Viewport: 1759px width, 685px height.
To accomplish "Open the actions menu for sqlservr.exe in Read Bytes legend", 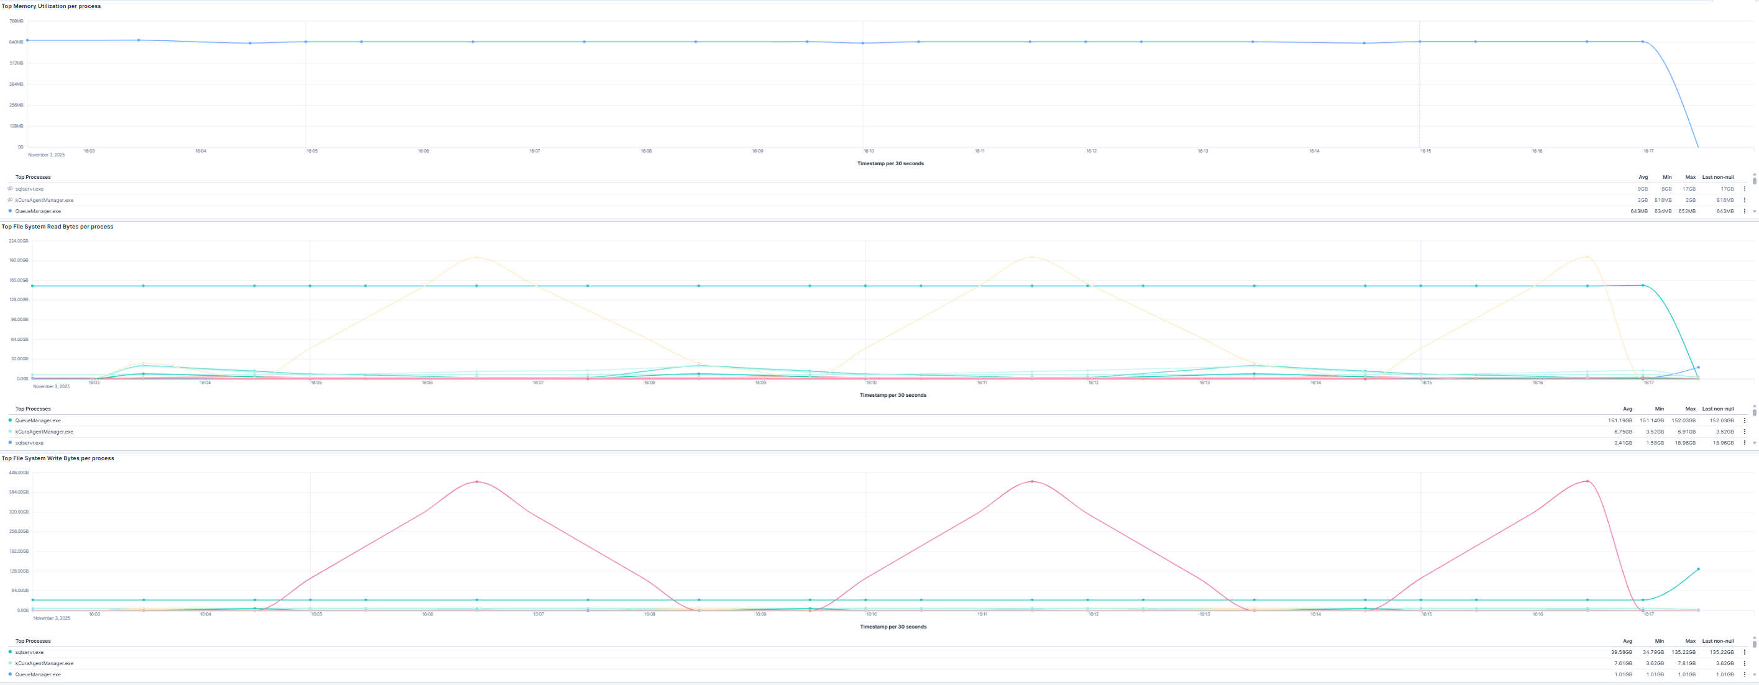I will click(x=1744, y=442).
